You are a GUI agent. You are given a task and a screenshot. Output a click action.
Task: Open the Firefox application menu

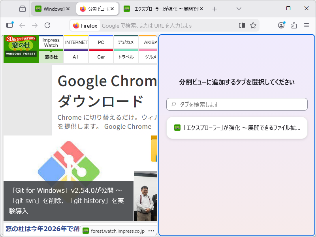click(x=307, y=25)
